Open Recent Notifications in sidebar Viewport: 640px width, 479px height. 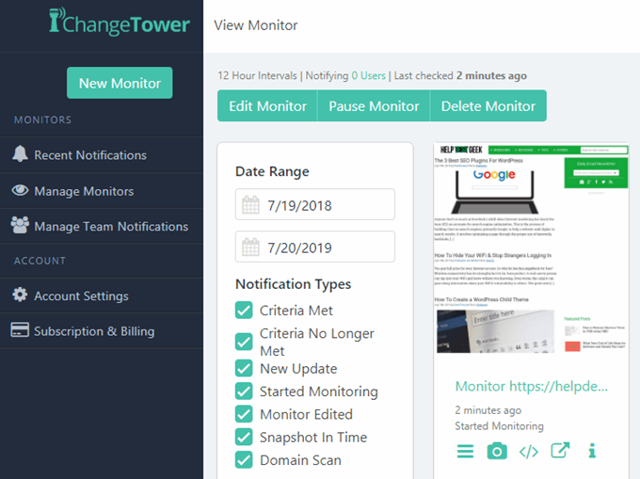(102, 154)
